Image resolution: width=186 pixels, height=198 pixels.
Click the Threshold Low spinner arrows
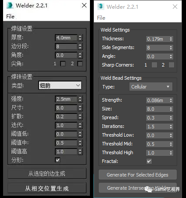[x=171, y=135]
